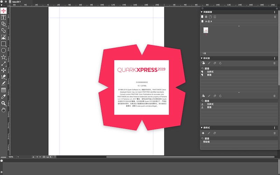Viewport: 280px width, 175px height.
Task: Collapse the 表样式 panel
Action: (x=202, y=128)
